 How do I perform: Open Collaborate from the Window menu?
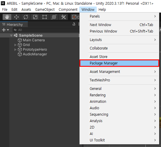[119, 48]
